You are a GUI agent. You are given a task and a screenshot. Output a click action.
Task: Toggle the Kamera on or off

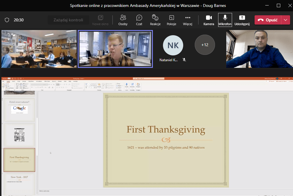209,20
